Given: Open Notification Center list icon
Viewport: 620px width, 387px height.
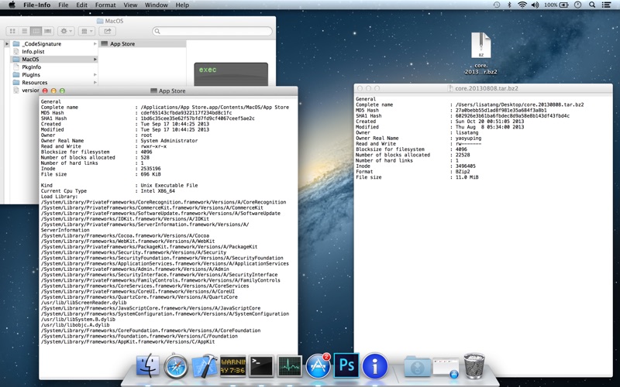Looking at the screenshot, I should click(x=606, y=5).
